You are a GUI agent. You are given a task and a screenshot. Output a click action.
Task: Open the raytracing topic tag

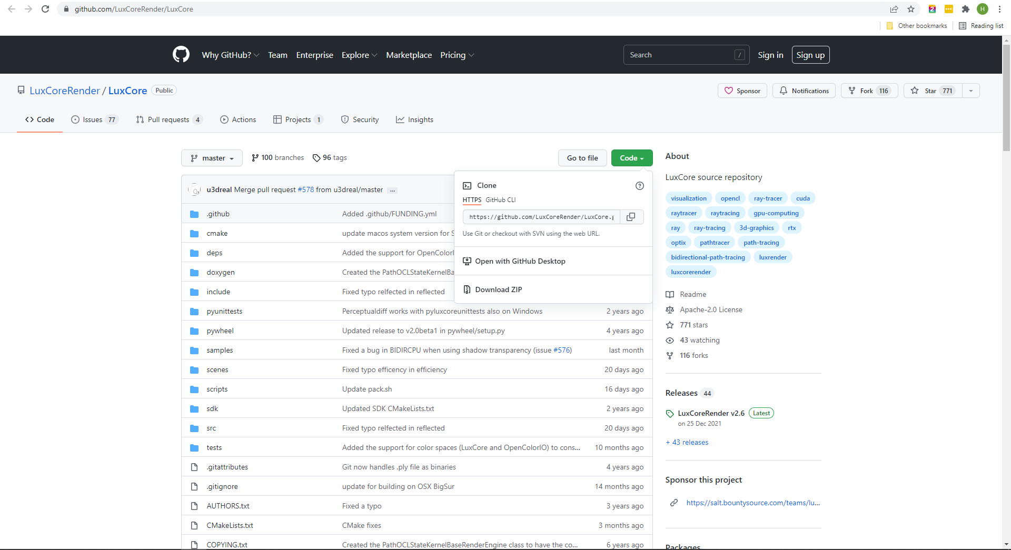click(x=725, y=213)
